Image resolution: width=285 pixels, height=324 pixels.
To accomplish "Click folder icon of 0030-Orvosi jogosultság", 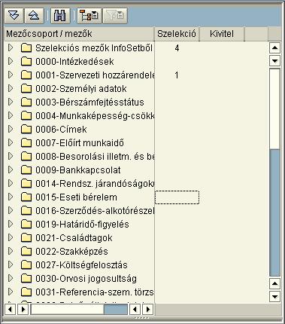I will [x=26, y=278].
